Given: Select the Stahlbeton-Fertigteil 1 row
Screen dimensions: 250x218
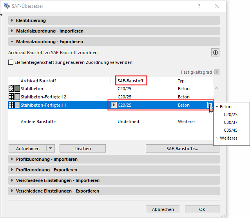Looking at the screenshot, I should pos(111,105).
